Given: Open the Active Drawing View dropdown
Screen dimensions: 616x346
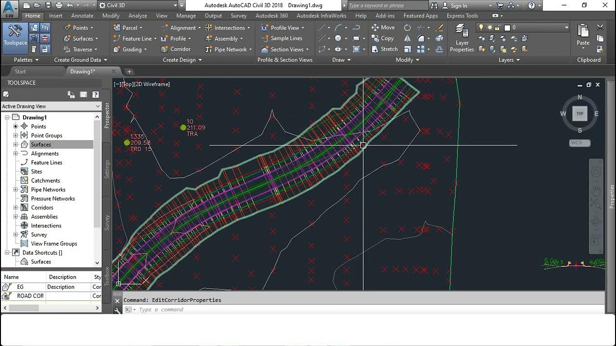Looking at the screenshot, I should pos(51,106).
